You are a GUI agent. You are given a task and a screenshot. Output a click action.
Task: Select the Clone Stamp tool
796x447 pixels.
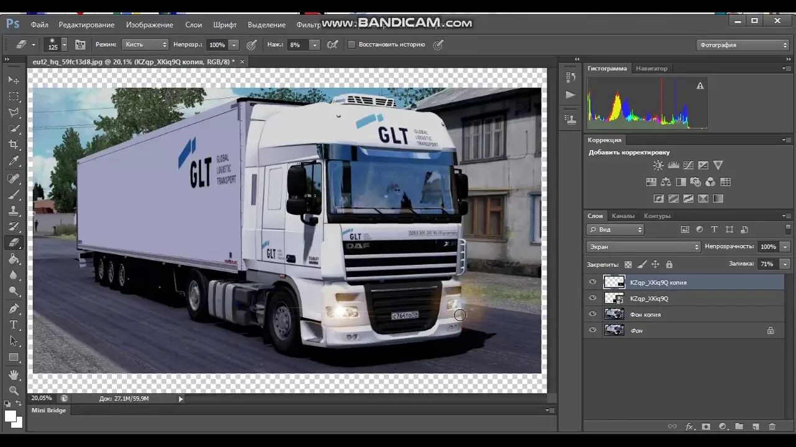click(x=14, y=210)
